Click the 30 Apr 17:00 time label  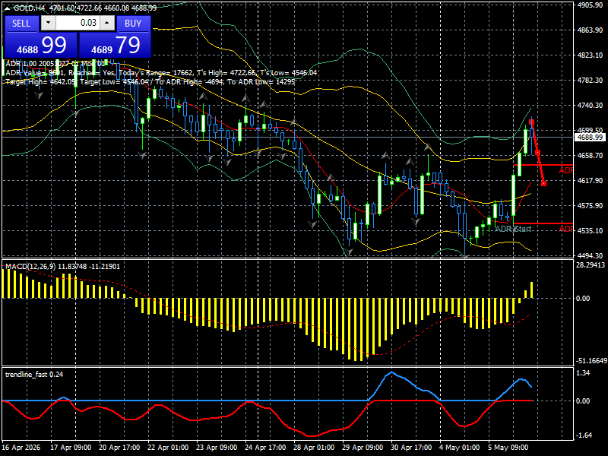pyautogui.click(x=411, y=447)
